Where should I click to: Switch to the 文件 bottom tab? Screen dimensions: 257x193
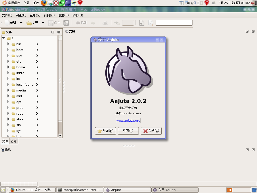click(5, 141)
